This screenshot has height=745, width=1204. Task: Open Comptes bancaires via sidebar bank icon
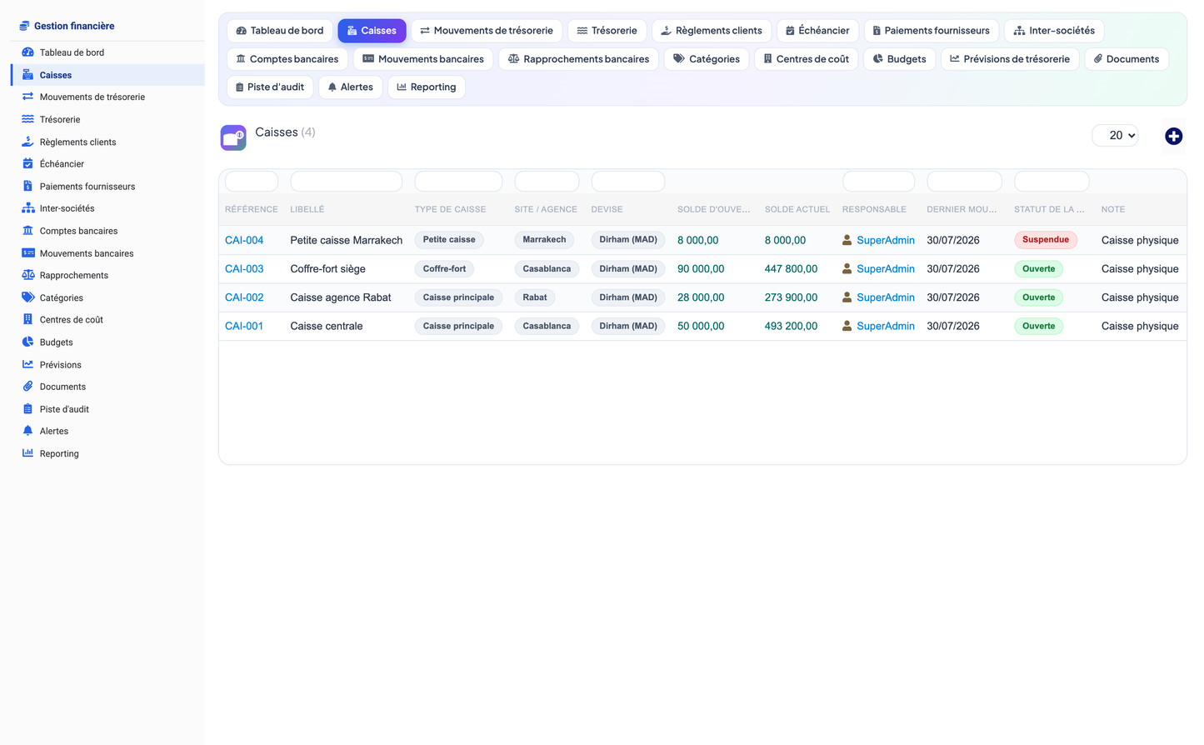click(27, 231)
